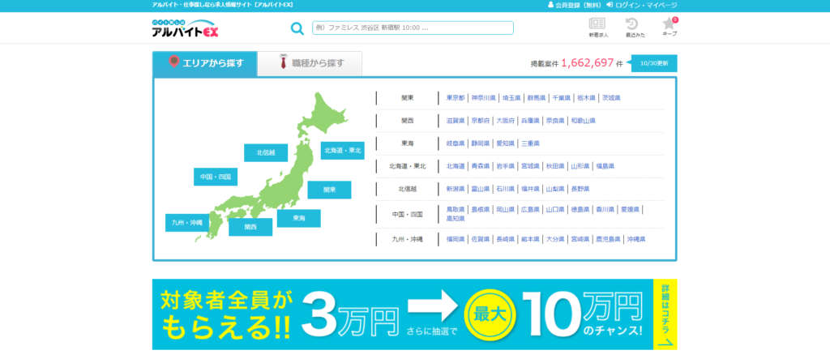This screenshot has width=830, height=359.
Task: Open the 東京都 prefecture link
Action: click(456, 98)
